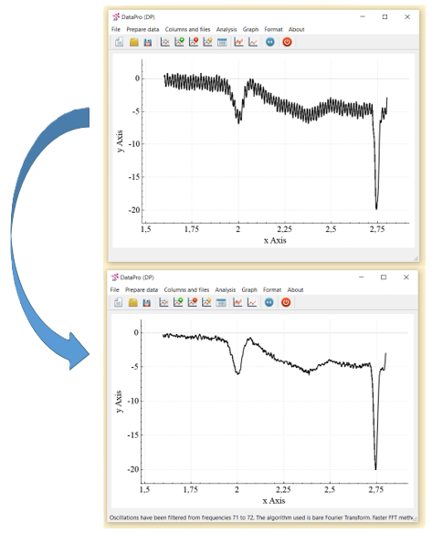Click graph with yellow star icon, bottom window

click(x=206, y=302)
